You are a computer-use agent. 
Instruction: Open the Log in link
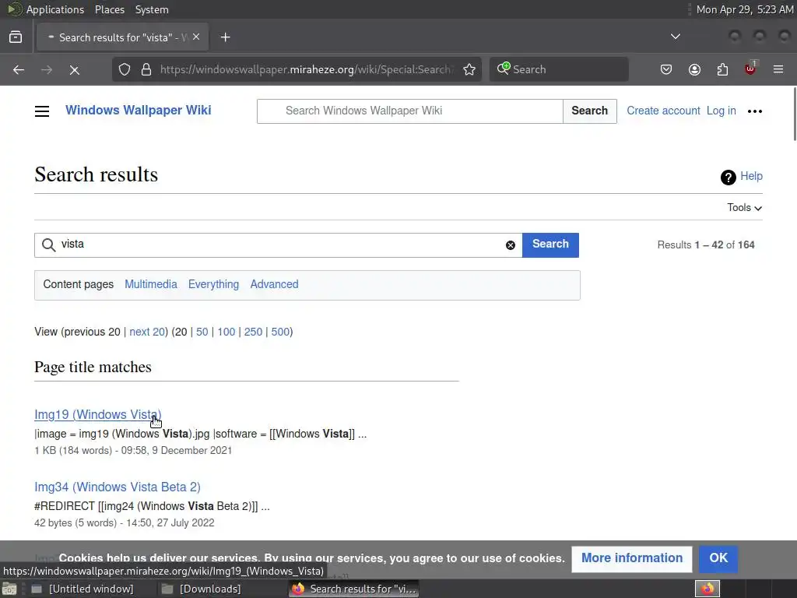coord(722,111)
